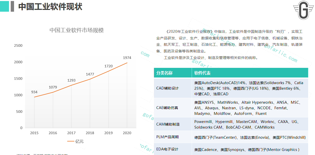Click the 2018 x-axis label
The image size is (315, 155).
point(90,133)
